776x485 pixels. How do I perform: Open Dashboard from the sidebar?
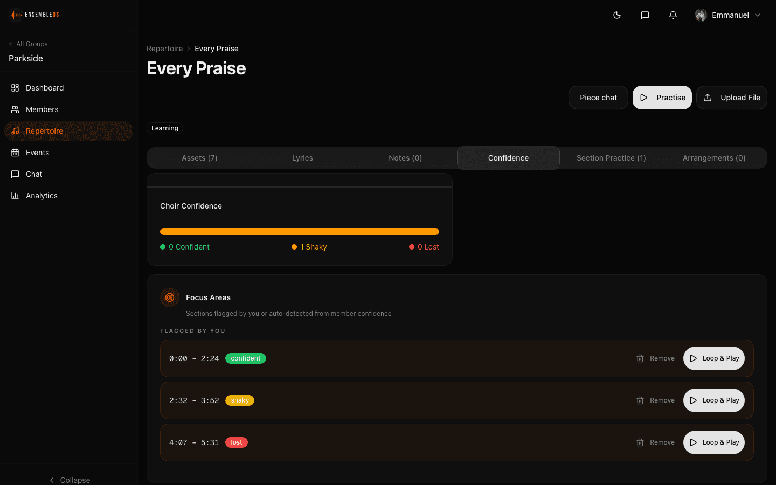click(45, 88)
